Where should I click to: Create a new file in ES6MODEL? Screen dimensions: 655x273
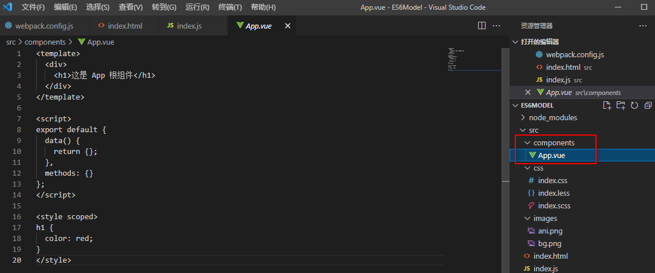coord(607,105)
